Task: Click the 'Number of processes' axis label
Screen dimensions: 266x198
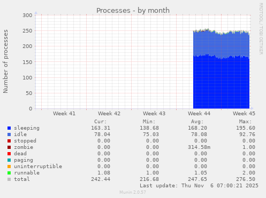Action: pos(5,61)
